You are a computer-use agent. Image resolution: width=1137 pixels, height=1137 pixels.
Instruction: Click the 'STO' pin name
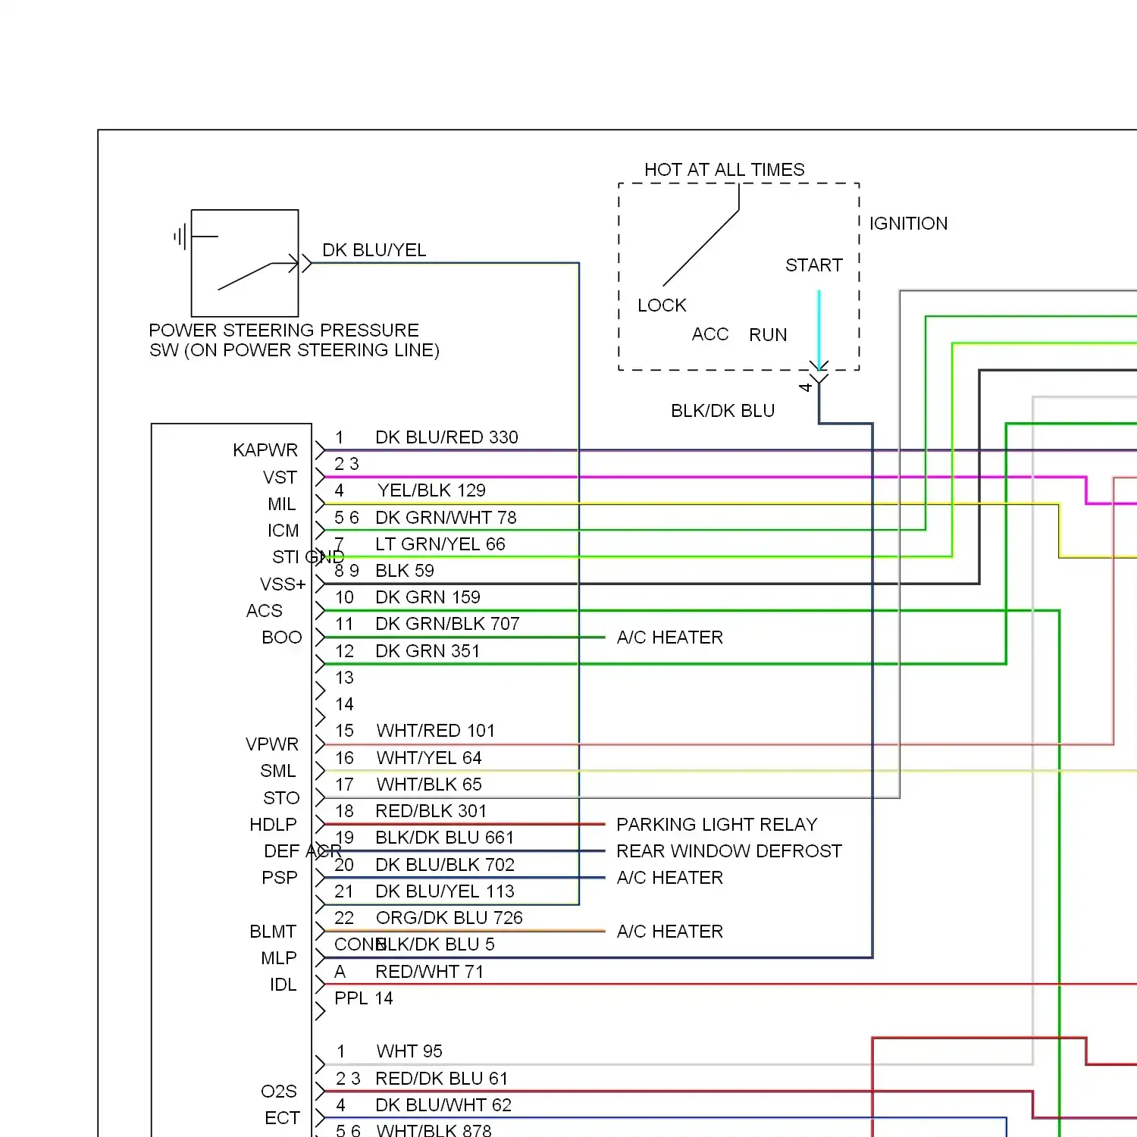(281, 798)
